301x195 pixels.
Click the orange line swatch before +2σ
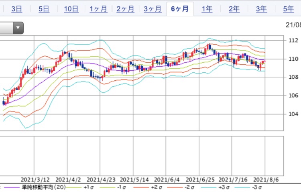(x=141, y=187)
